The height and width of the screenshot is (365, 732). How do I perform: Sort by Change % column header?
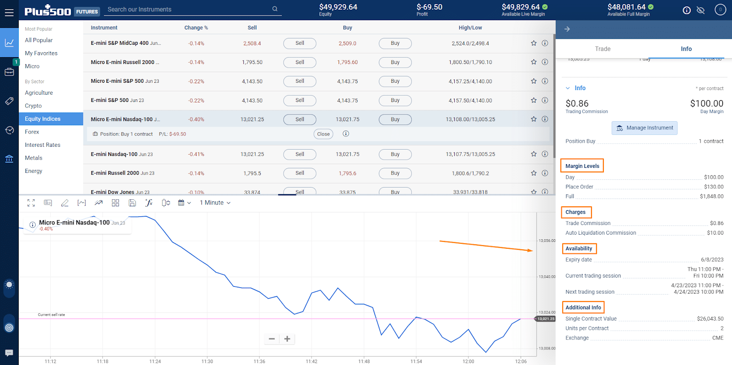pyautogui.click(x=196, y=28)
